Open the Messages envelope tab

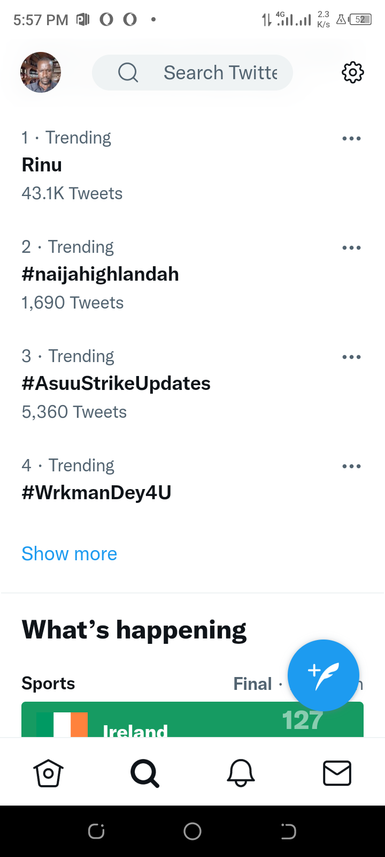coord(337,773)
